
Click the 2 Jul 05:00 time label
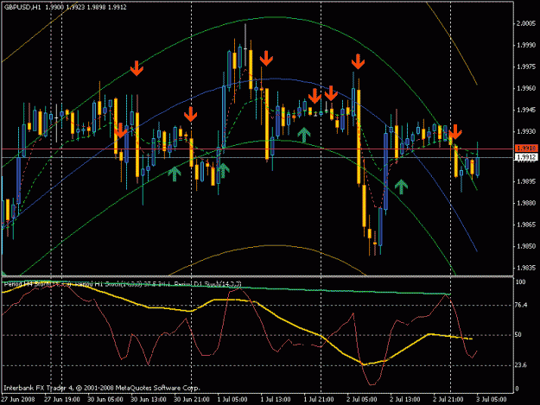click(x=362, y=399)
